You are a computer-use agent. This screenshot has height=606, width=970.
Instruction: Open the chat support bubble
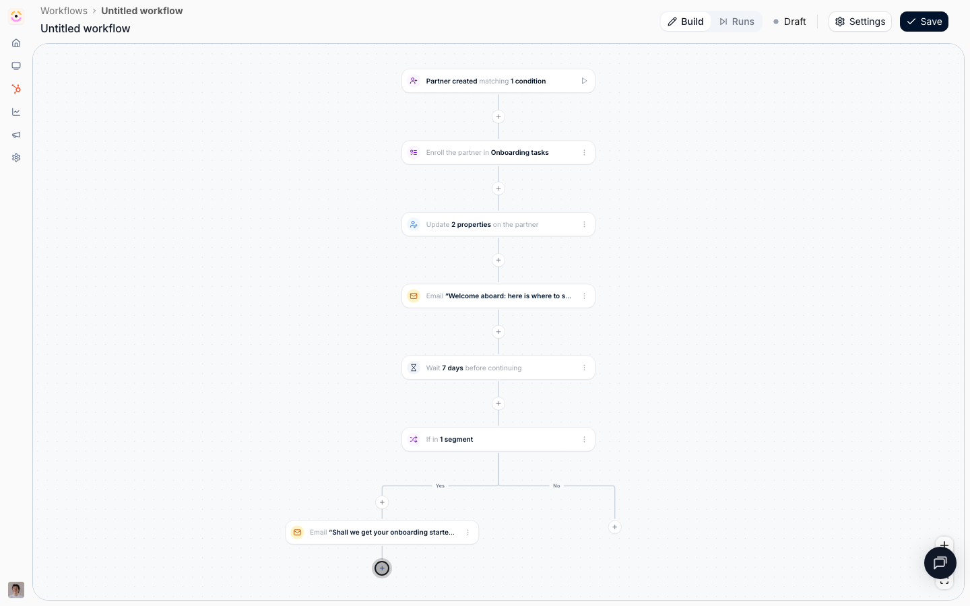[940, 563]
